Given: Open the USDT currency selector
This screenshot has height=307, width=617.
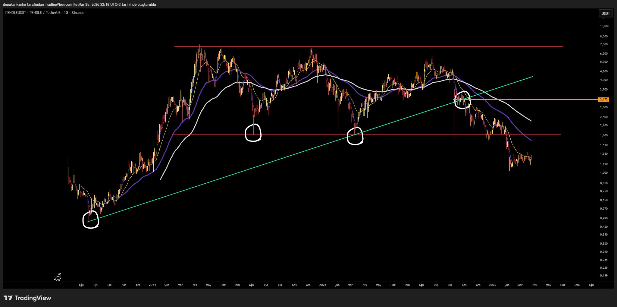Looking at the screenshot, I should 606,13.
